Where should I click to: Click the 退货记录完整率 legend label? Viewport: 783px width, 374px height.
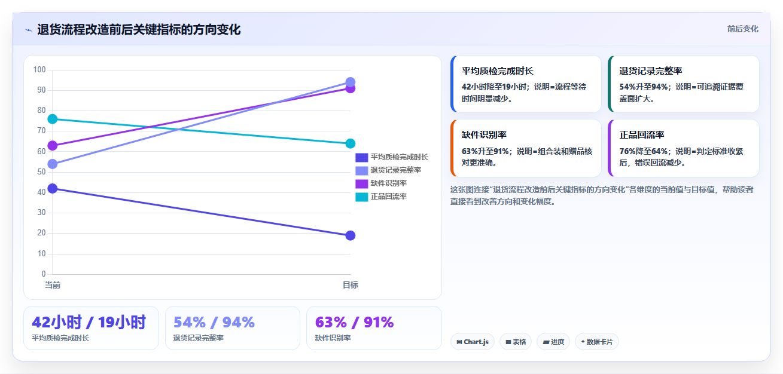tap(395, 170)
